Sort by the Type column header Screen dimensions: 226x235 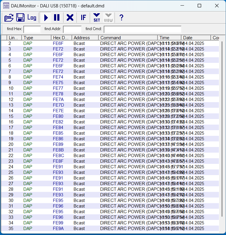(x=36, y=38)
